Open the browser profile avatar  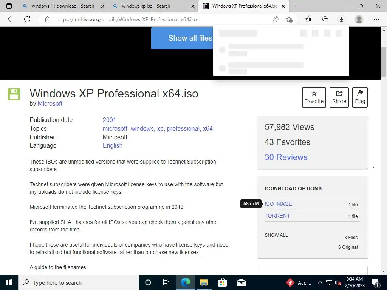pos(359,19)
